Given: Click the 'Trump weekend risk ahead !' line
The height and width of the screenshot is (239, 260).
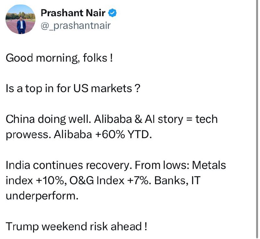Looking at the screenshot, I should [76, 226].
